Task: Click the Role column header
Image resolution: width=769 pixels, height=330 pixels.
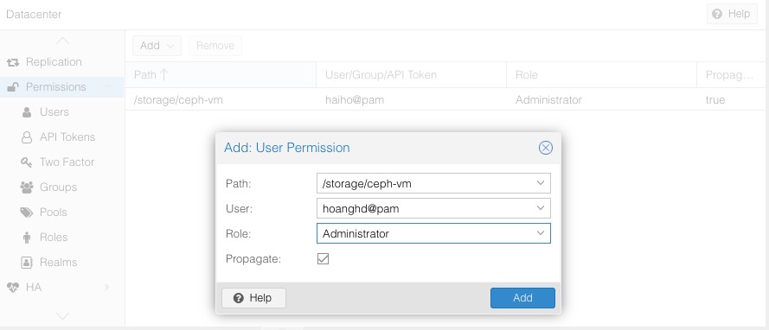Action: pyautogui.click(x=601, y=75)
